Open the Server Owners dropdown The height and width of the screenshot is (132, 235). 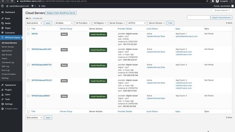click(x=157, y=23)
